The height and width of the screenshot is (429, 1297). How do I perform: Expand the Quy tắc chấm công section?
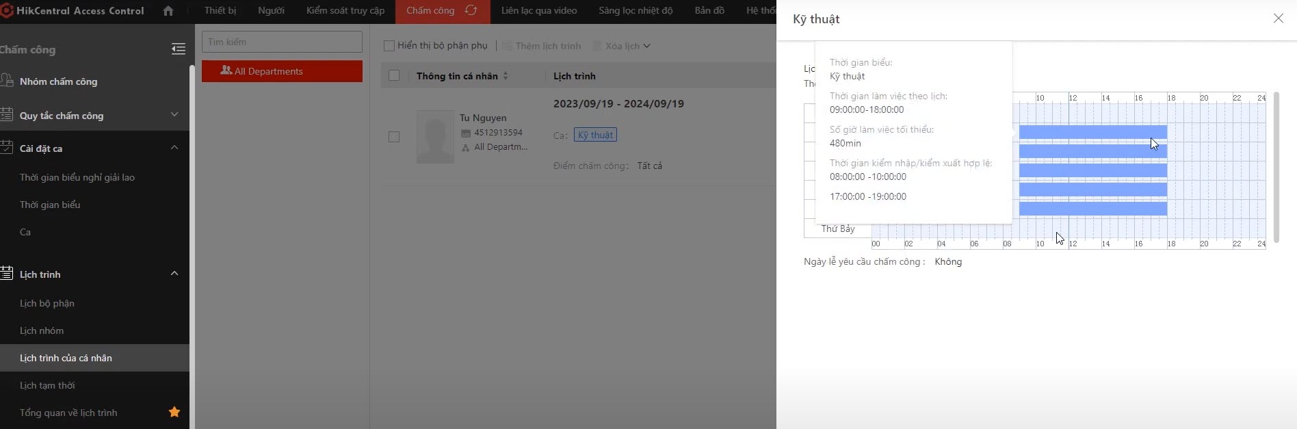[174, 114]
